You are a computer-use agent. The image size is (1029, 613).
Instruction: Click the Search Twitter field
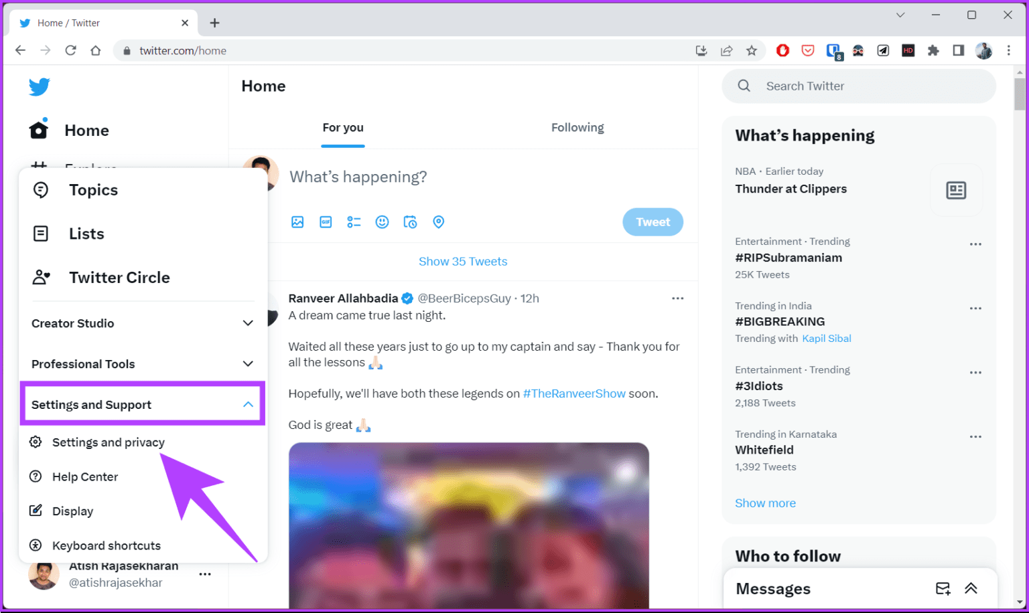point(859,86)
